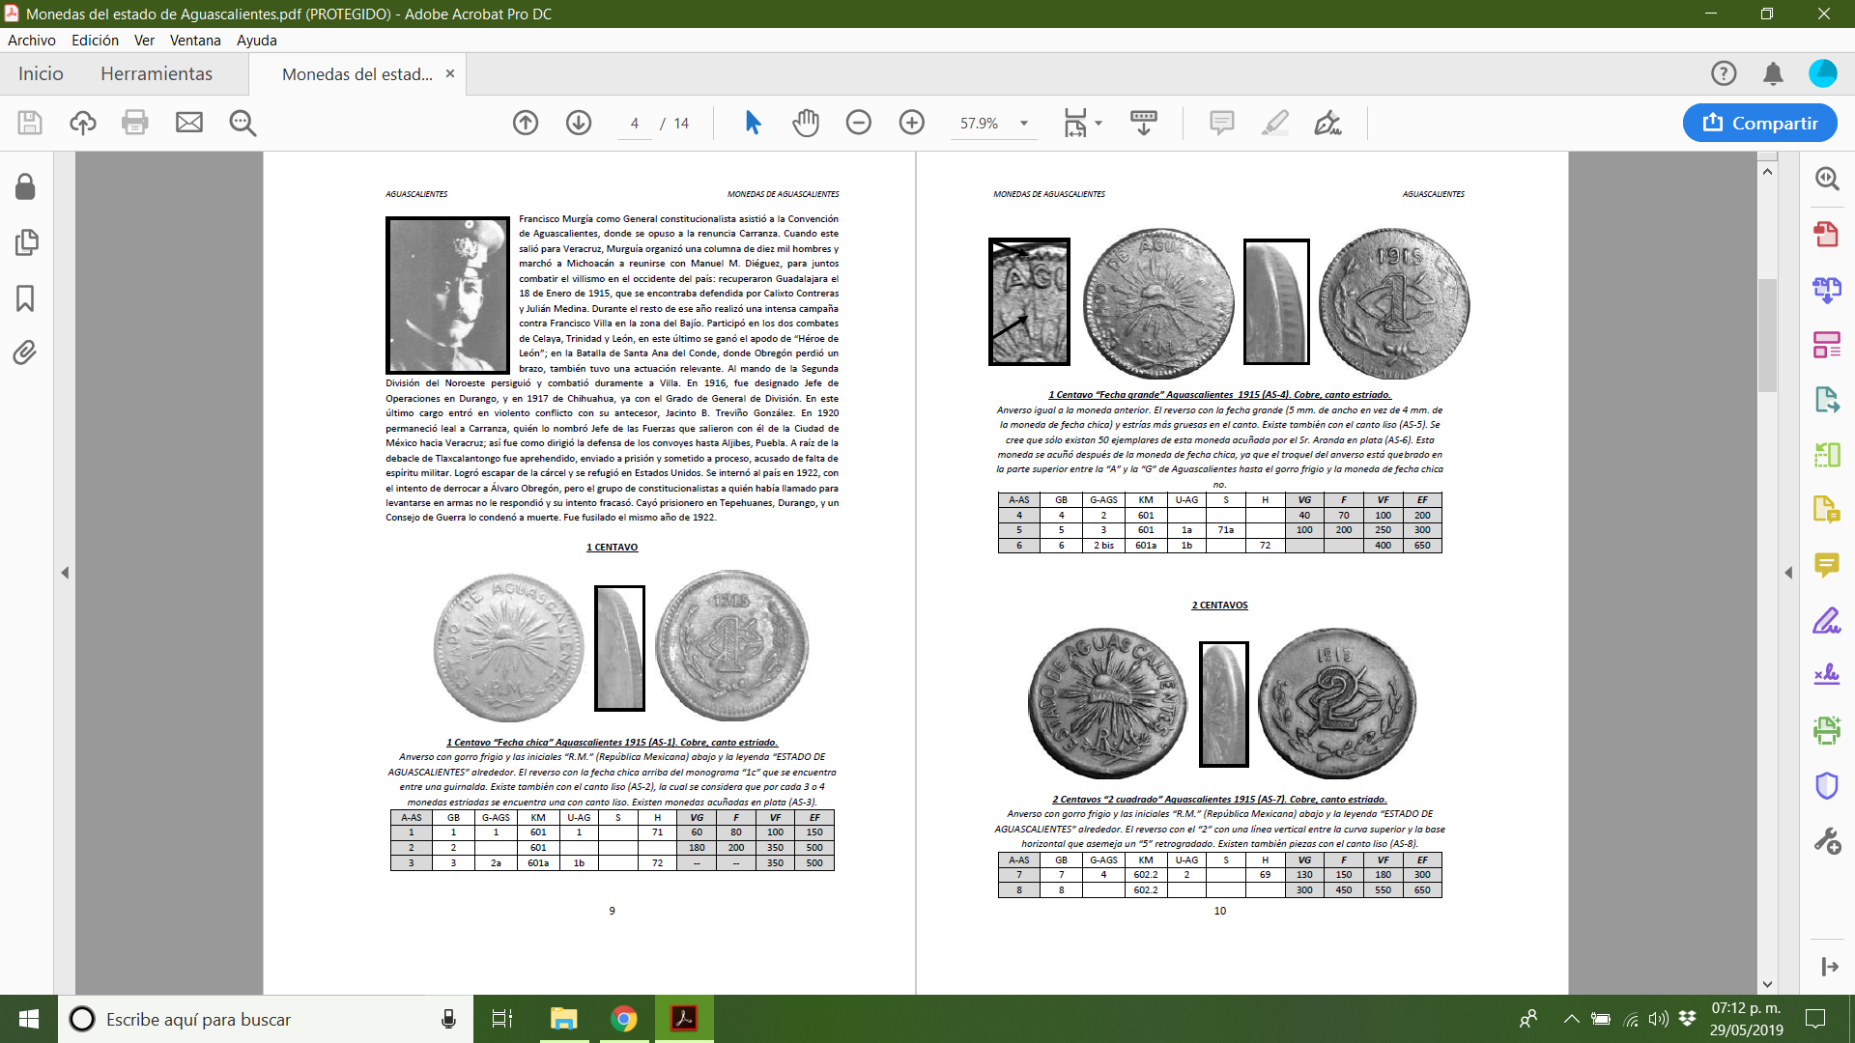
Task: Open the Edición menu
Action: coord(95,41)
